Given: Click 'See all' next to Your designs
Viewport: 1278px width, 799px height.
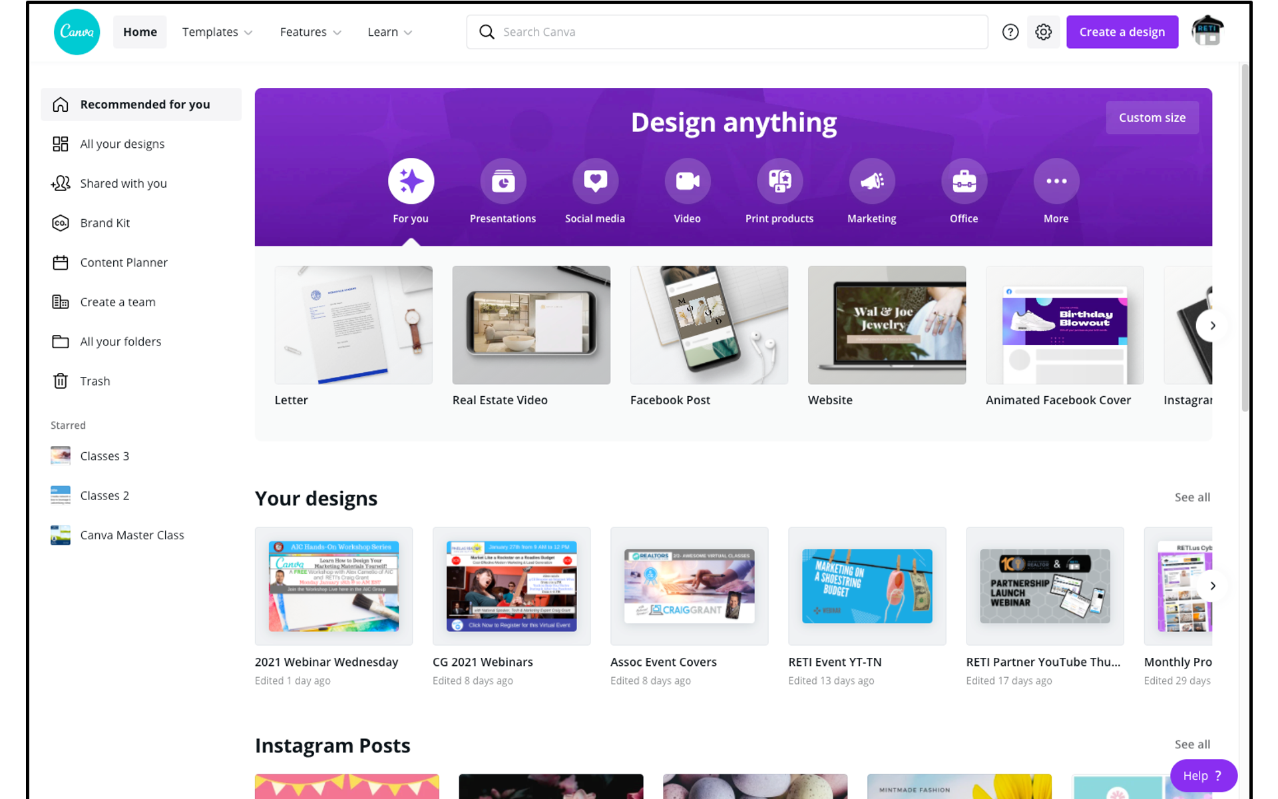Looking at the screenshot, I should point(1191,497).
